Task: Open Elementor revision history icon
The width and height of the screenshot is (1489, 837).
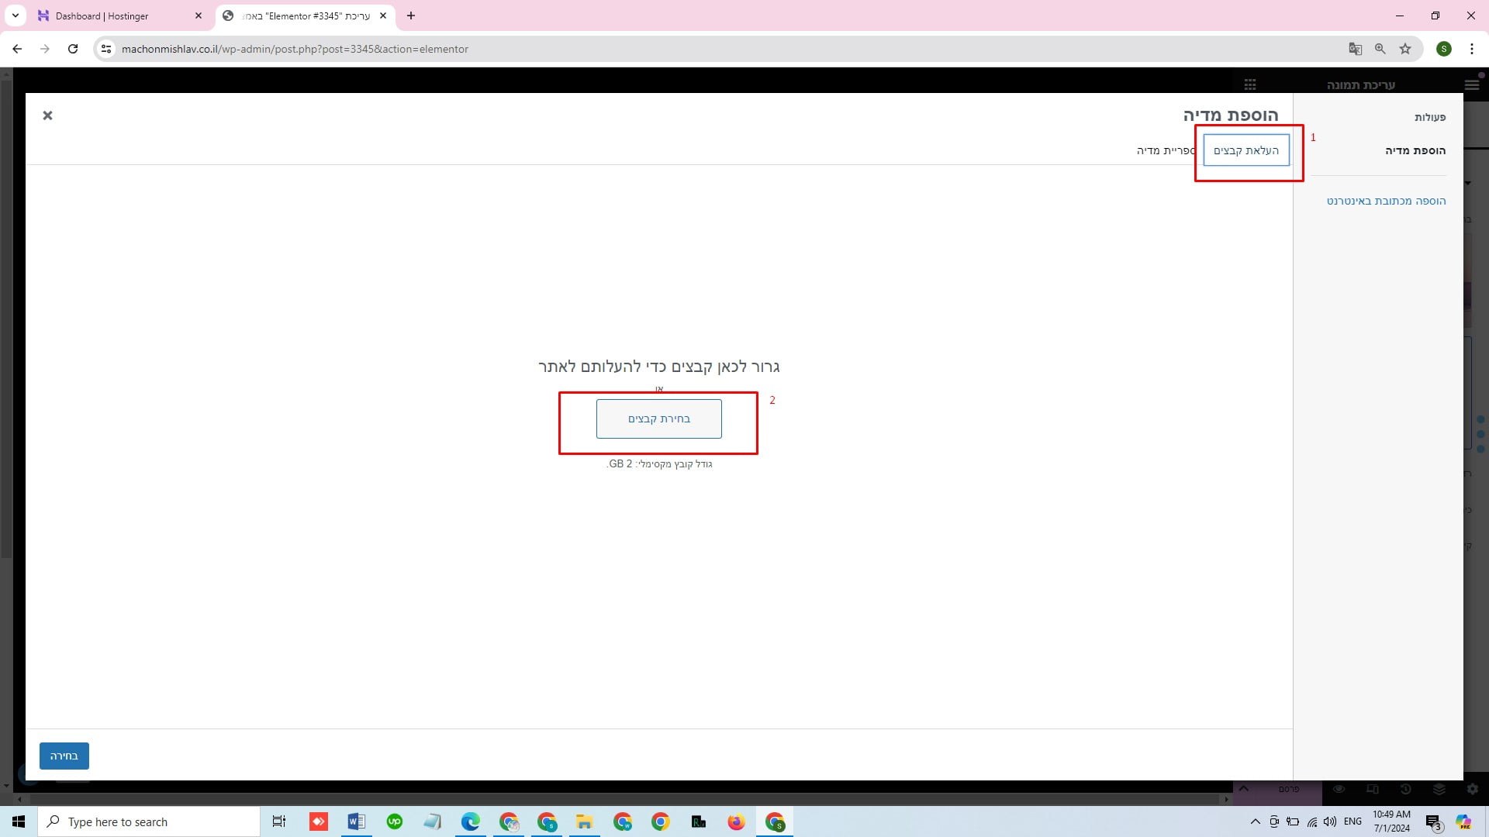Action: point(1406,789)
